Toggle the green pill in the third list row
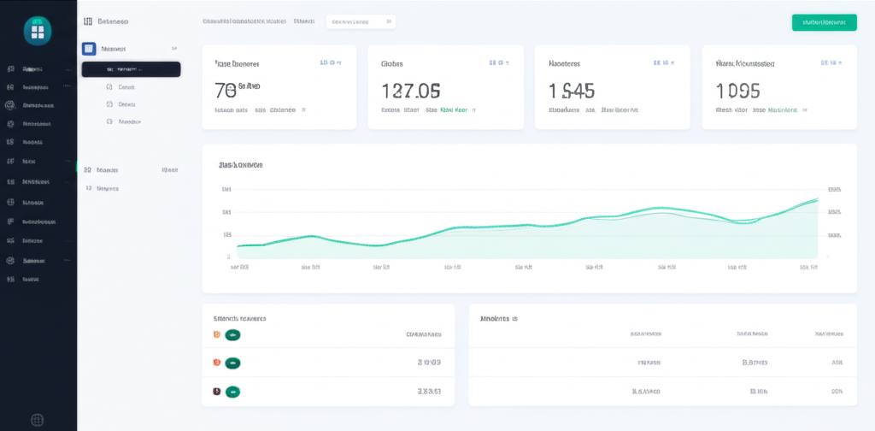Image resolution: width=875 pixels, height=431 pixels. pos(232,392)
